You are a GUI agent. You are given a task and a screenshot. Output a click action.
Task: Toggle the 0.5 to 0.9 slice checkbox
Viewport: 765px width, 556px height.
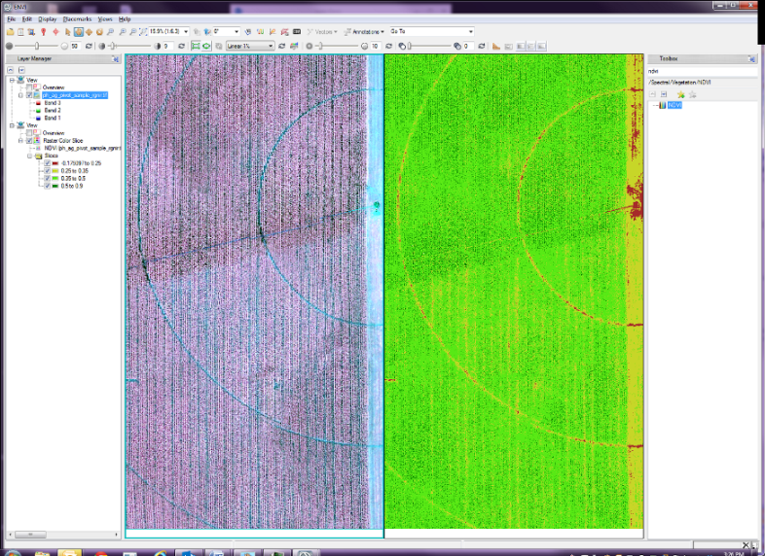tap(48, 185)
